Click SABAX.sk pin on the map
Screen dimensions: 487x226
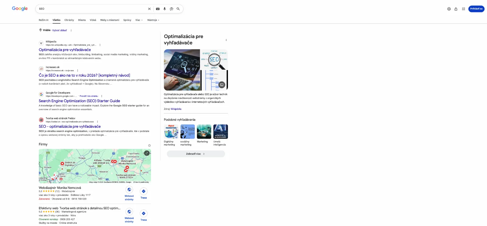pyautogui.click(x=62, y=164)
